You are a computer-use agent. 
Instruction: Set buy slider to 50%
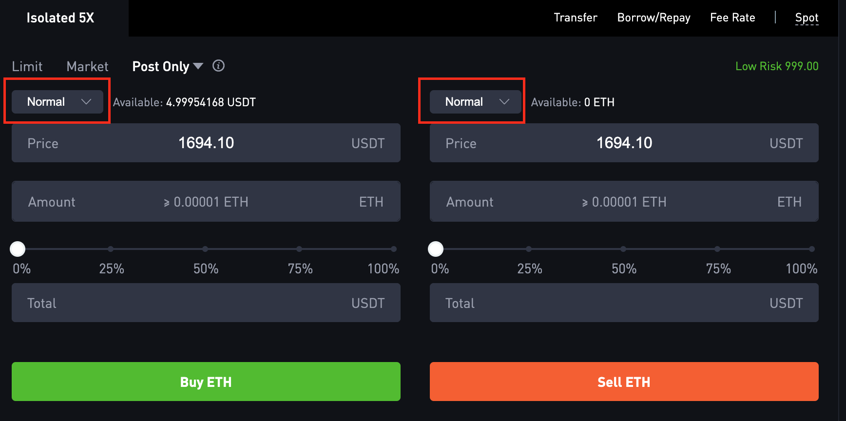click(x=205, y=249)
